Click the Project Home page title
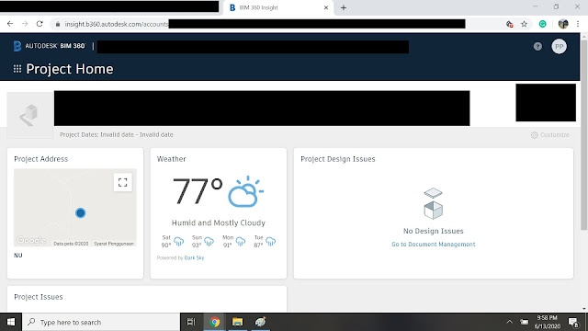The height and width of the screenshot is (331, 588). click(70, 69)
